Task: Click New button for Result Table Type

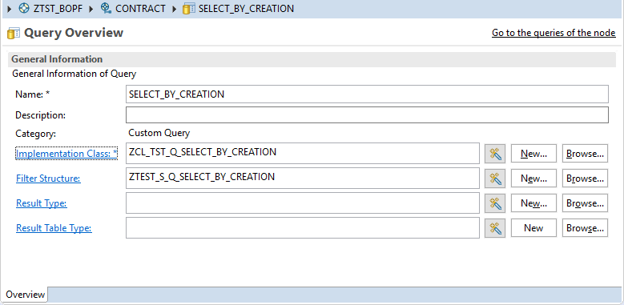Action: 533,228
